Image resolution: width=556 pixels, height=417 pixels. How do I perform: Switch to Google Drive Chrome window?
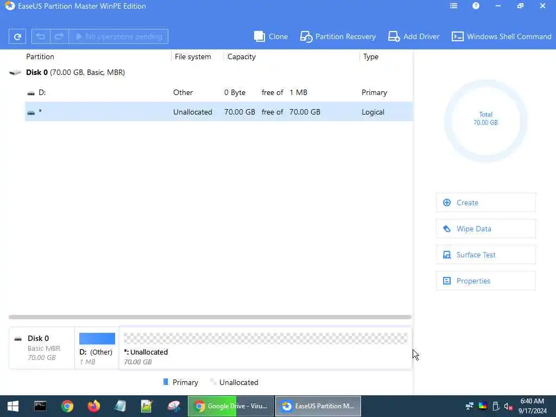231,406
